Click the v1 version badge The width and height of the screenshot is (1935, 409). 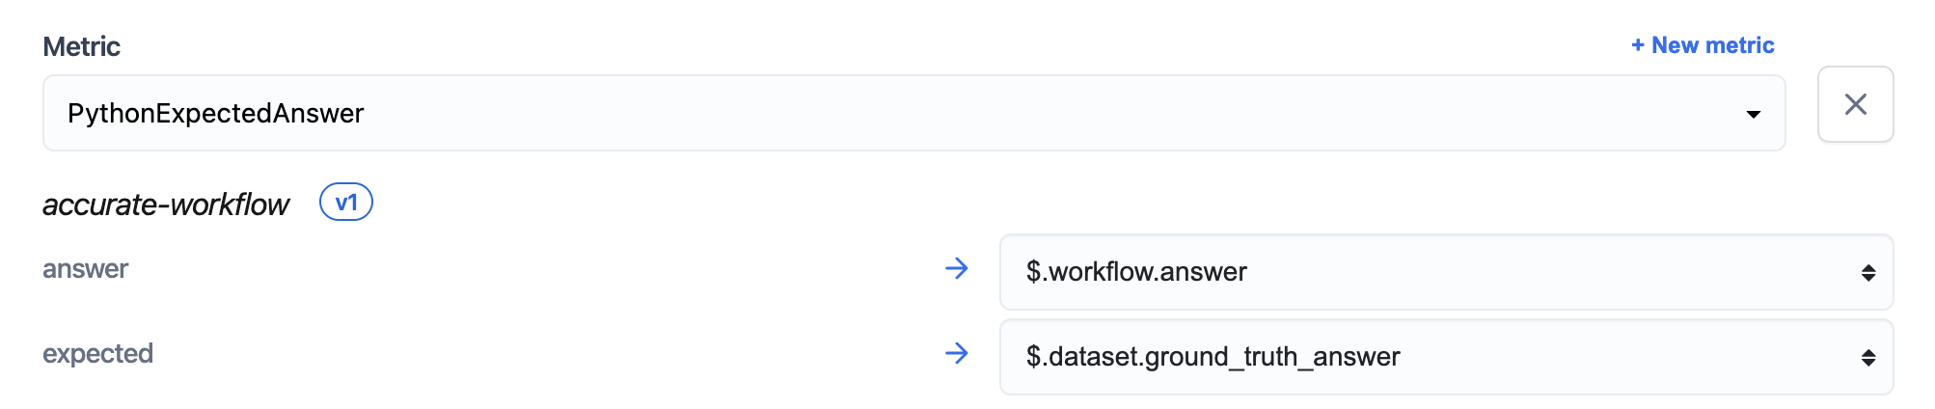346,203
